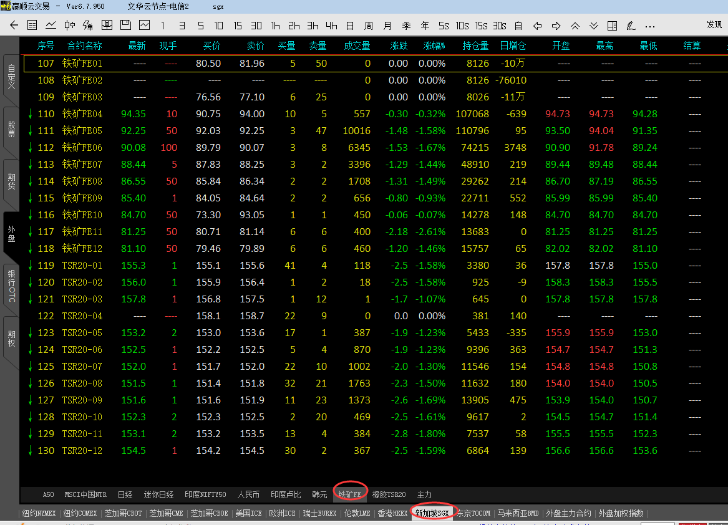The image size is (728, 525).
Task: Toggle the split panel layout icon
Action: pyautogui.click(x=613, y=26)
